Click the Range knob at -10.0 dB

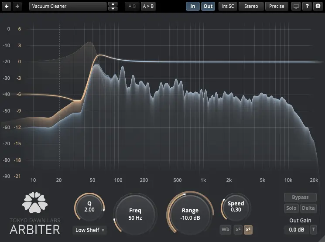[190, 214]
